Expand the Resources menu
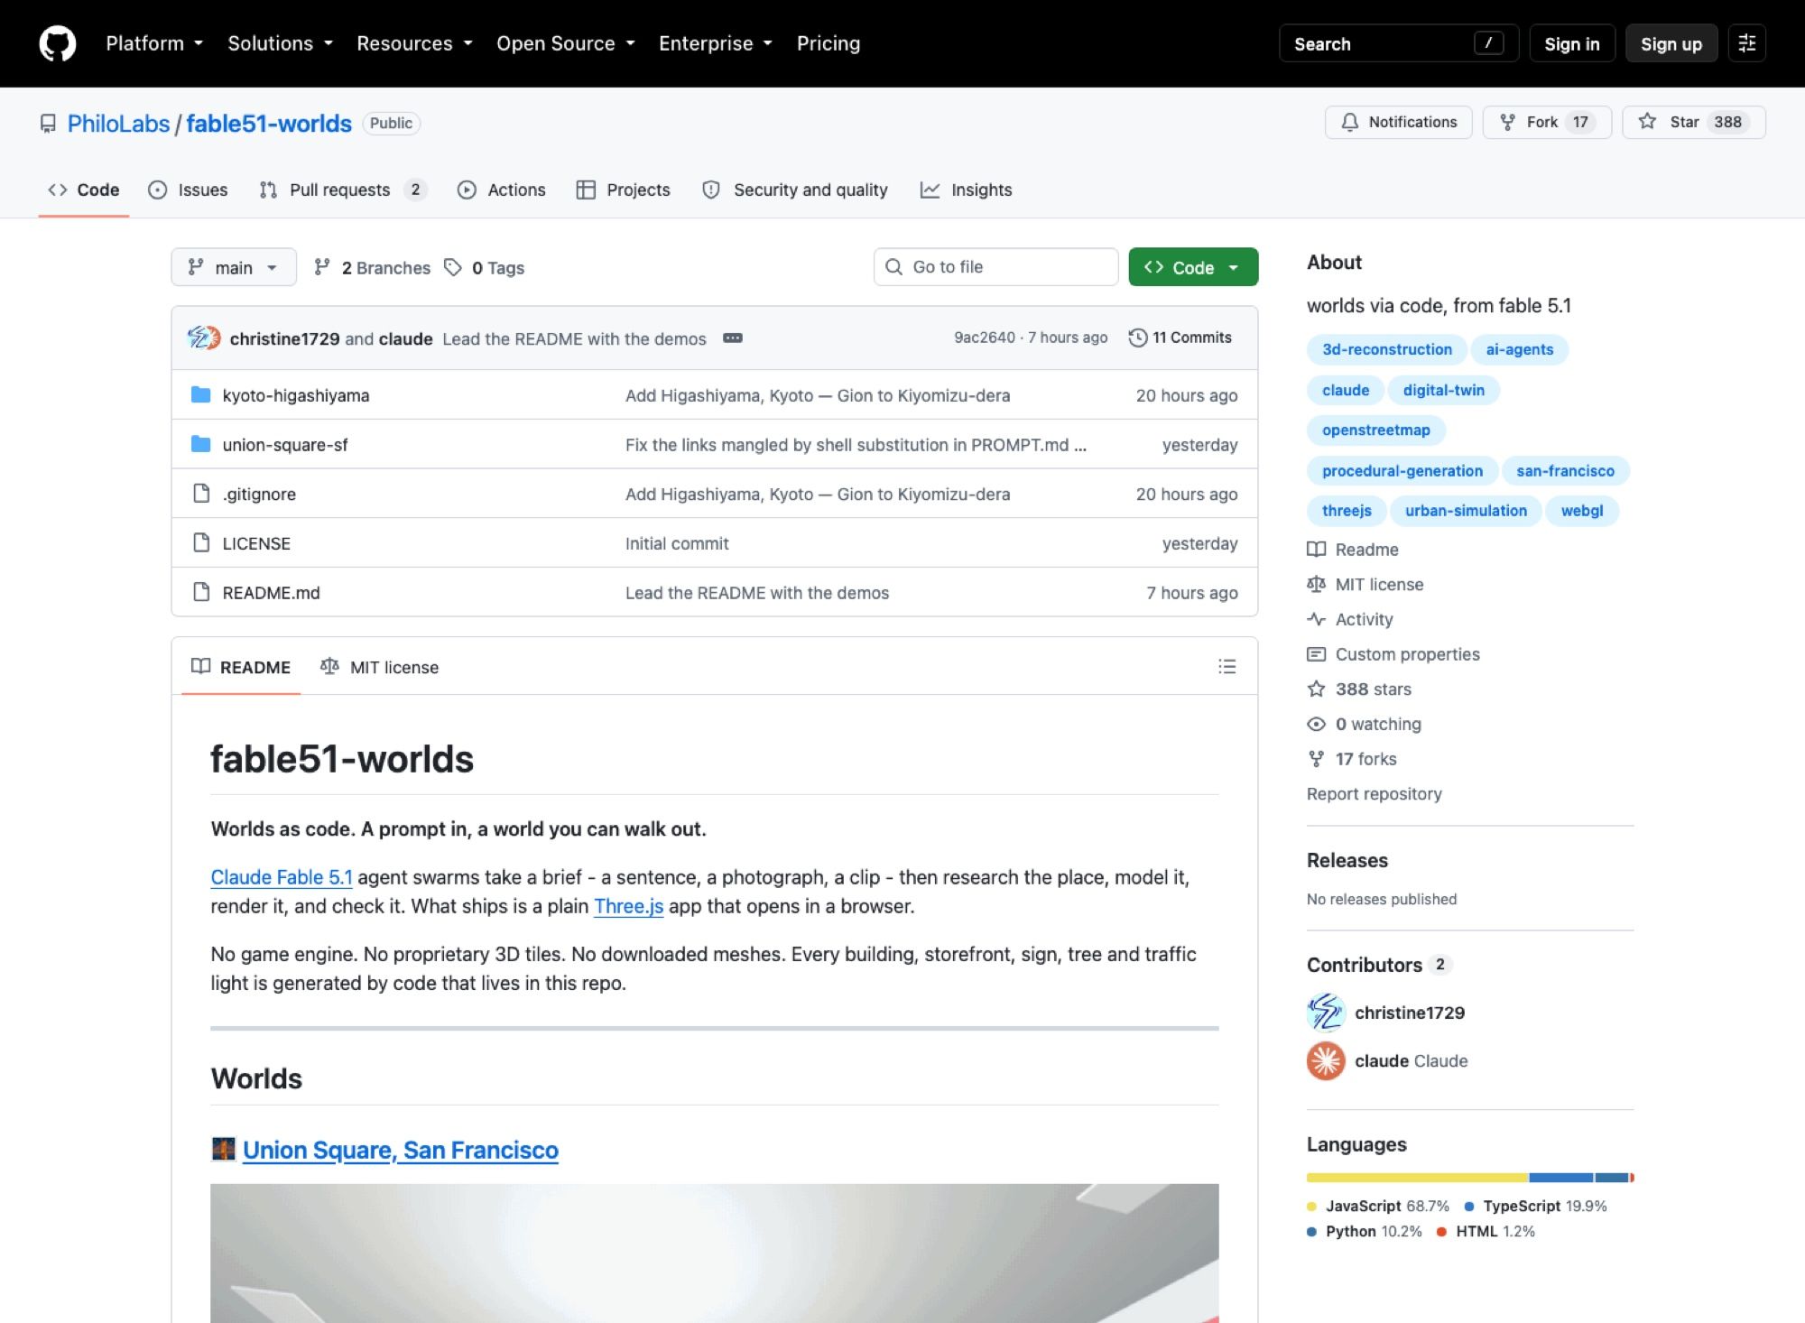This screenshot has width=1805, height=1323. click(x=415, y=43)
